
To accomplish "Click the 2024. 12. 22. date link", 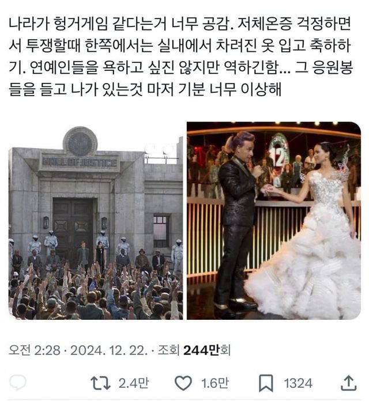I will point(109,350).
